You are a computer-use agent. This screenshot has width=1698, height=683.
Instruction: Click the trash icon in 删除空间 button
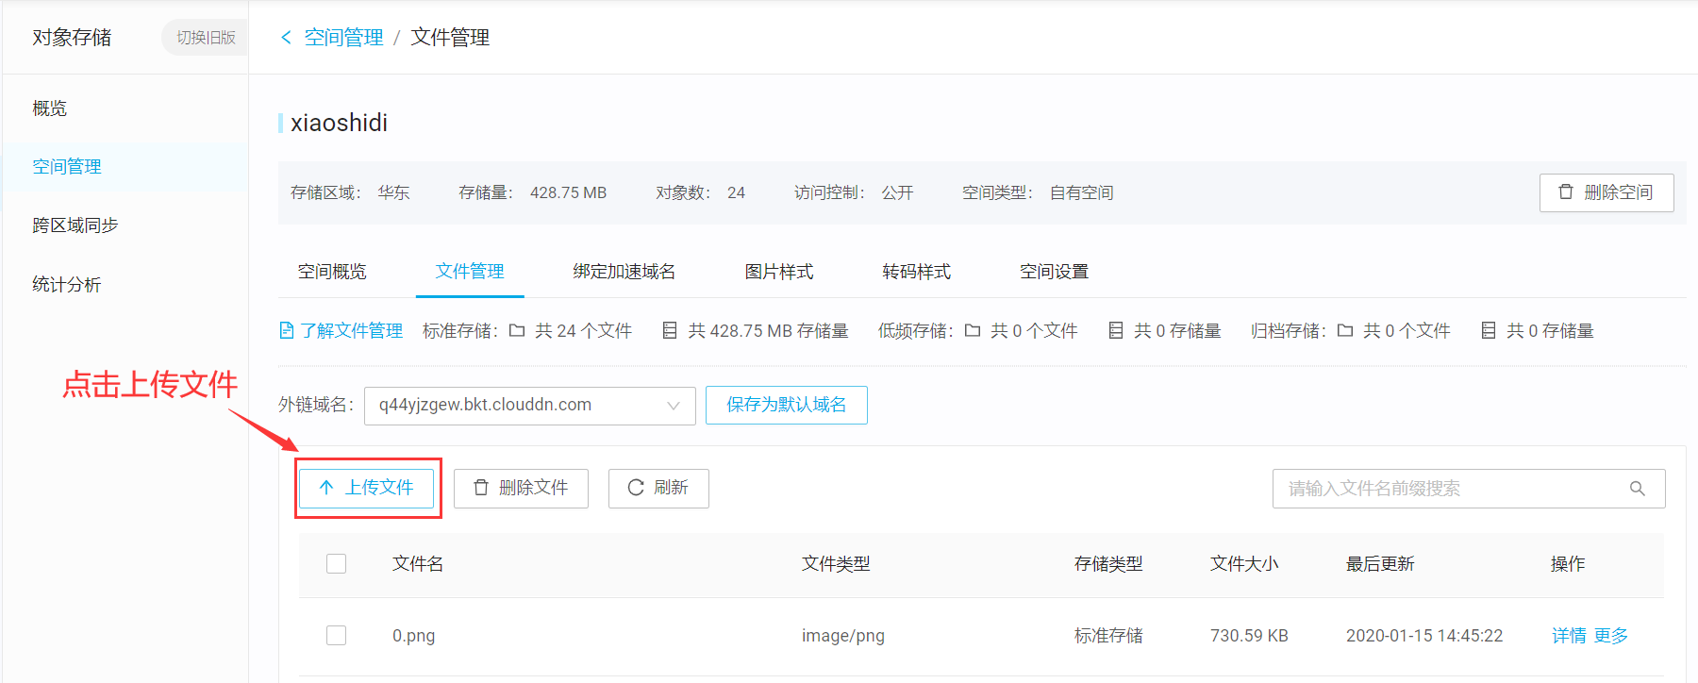pyautogui.click(x=1566, y=192)
